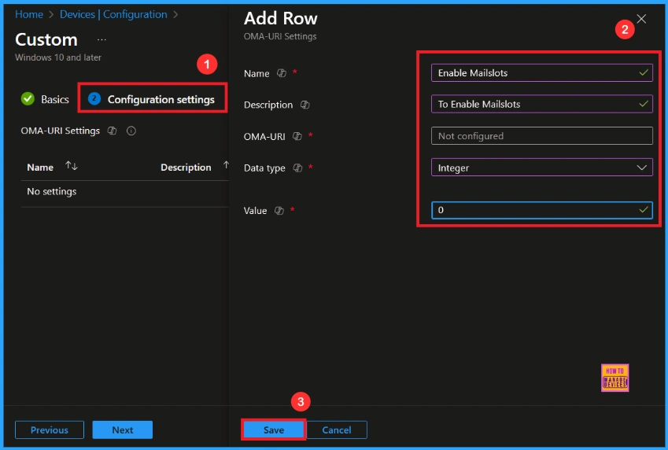Sort the table by Name column arrows
Image resolution: width=668 pixels, height=450 pixels.
click(72, 167)
